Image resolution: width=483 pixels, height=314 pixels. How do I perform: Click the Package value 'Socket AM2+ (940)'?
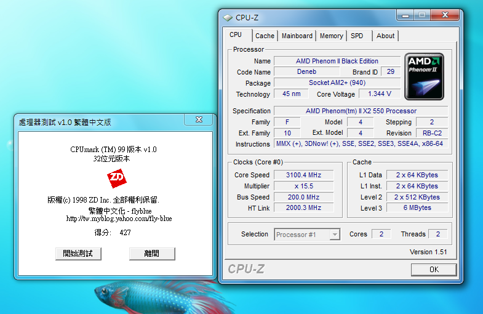(x=337, y=83)
